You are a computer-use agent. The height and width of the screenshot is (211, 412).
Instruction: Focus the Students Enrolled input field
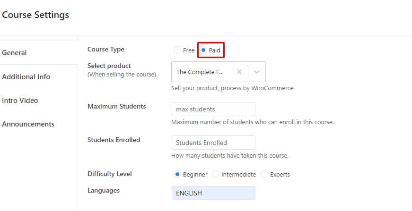213,143
